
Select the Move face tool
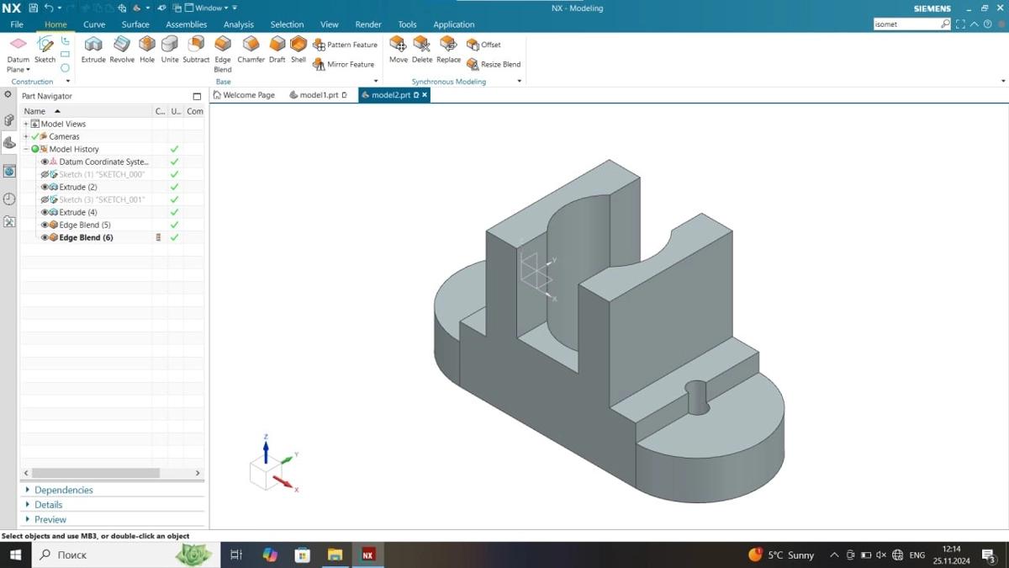click(x=398, y=49)
